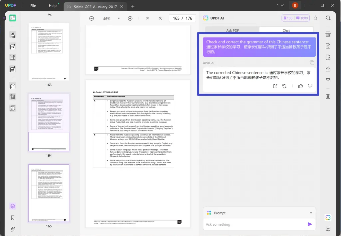
Task: Open the user account B avatar
Action: coord(295,5)
